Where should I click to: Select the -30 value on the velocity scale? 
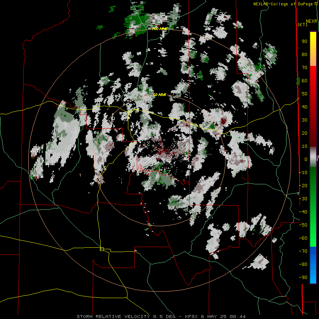303,199
